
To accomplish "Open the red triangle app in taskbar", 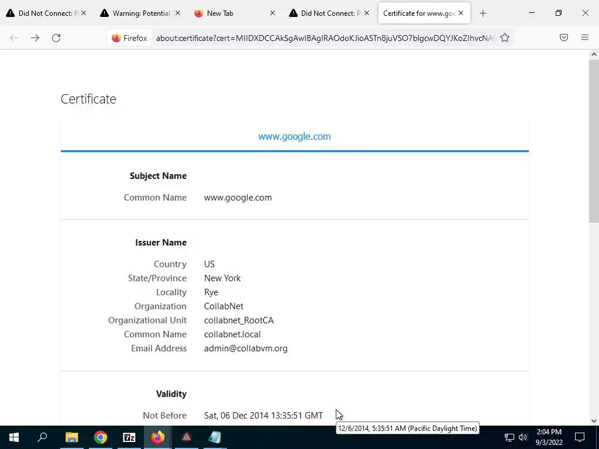I will (187, 437).
